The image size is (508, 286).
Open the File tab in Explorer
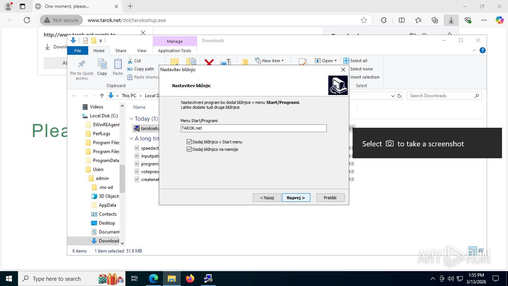[78, 51]
